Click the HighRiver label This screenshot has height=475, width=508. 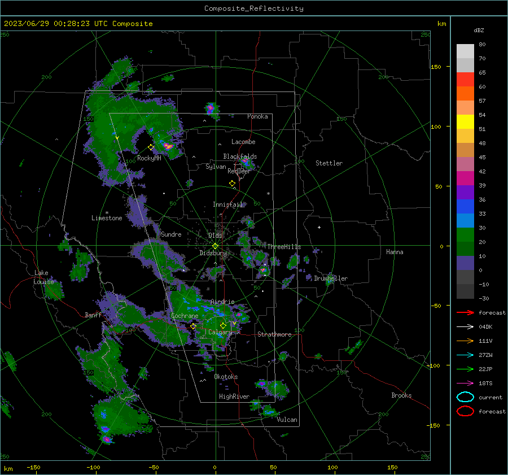point(234,396)
